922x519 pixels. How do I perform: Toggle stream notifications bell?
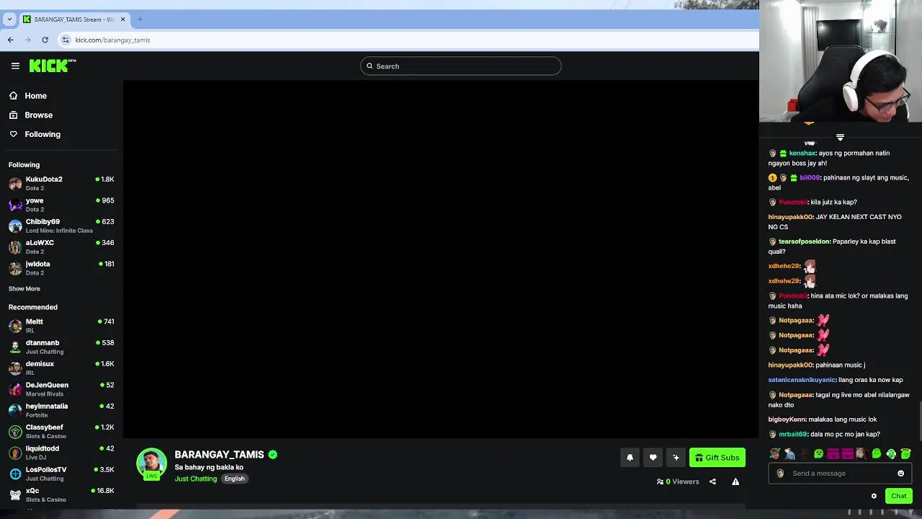coord(630,458)
